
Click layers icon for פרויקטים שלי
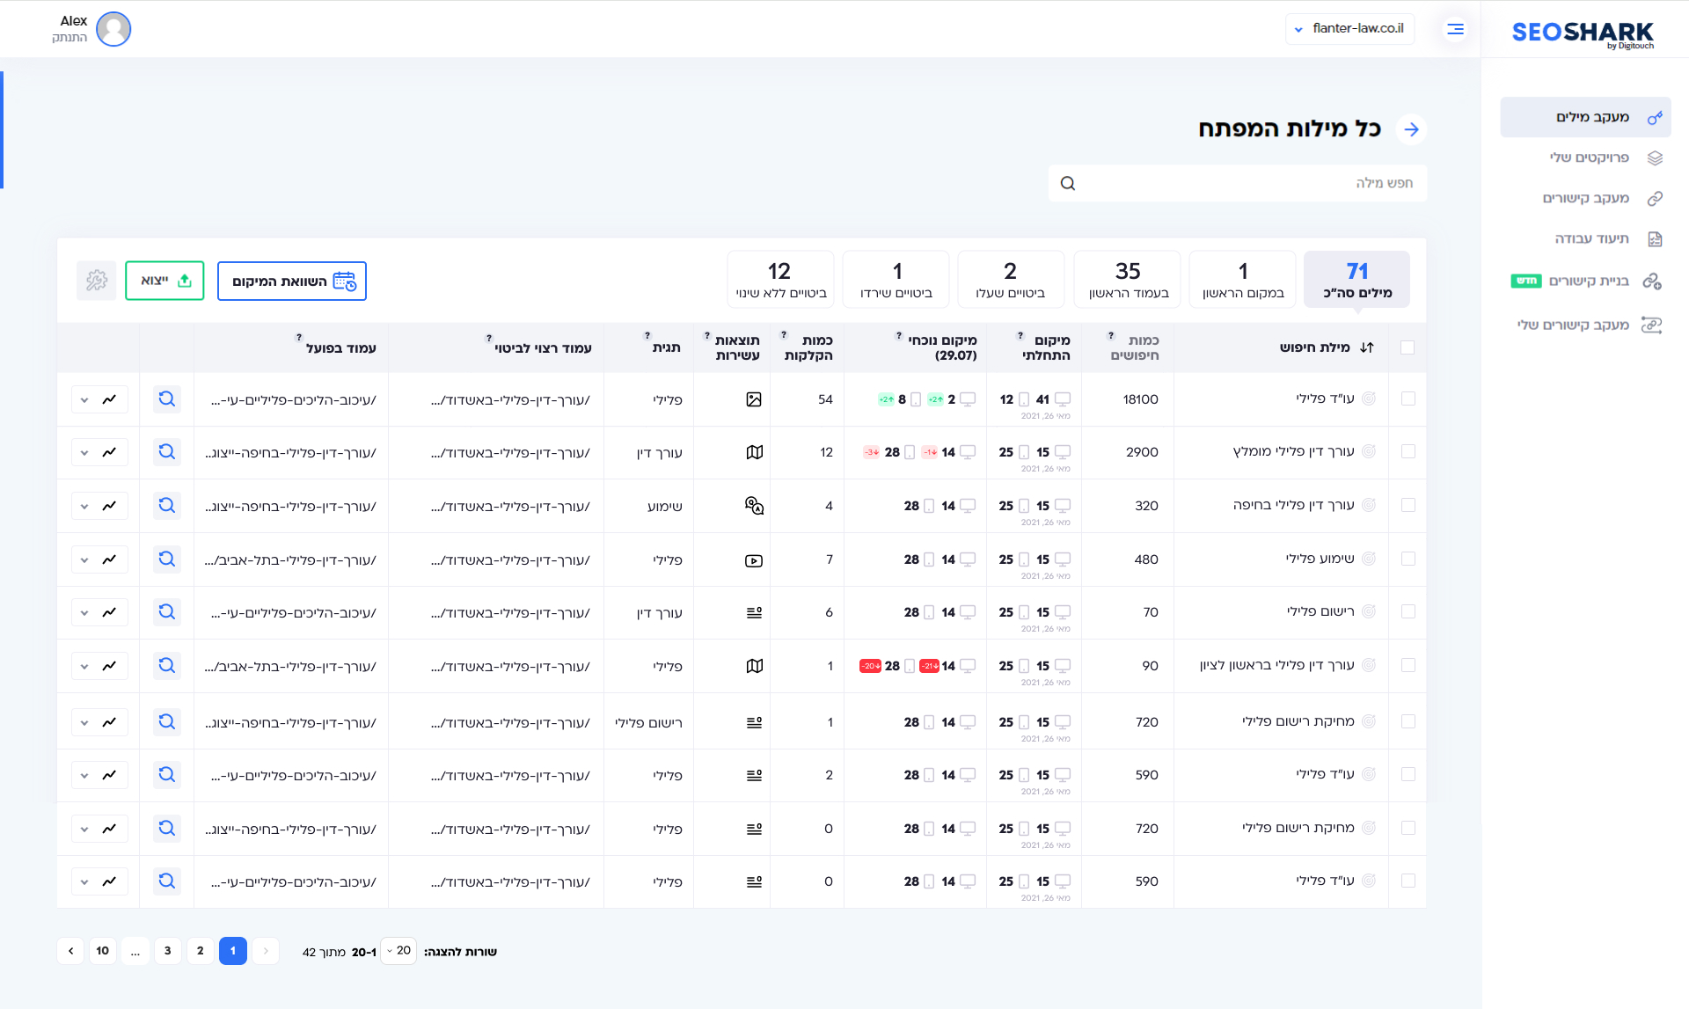pos(1655,157)
